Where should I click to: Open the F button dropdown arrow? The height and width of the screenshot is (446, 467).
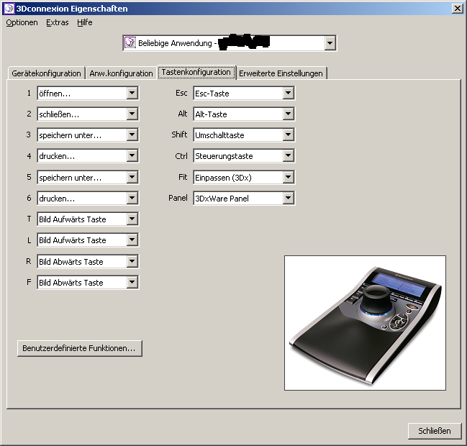click(132, 283)
